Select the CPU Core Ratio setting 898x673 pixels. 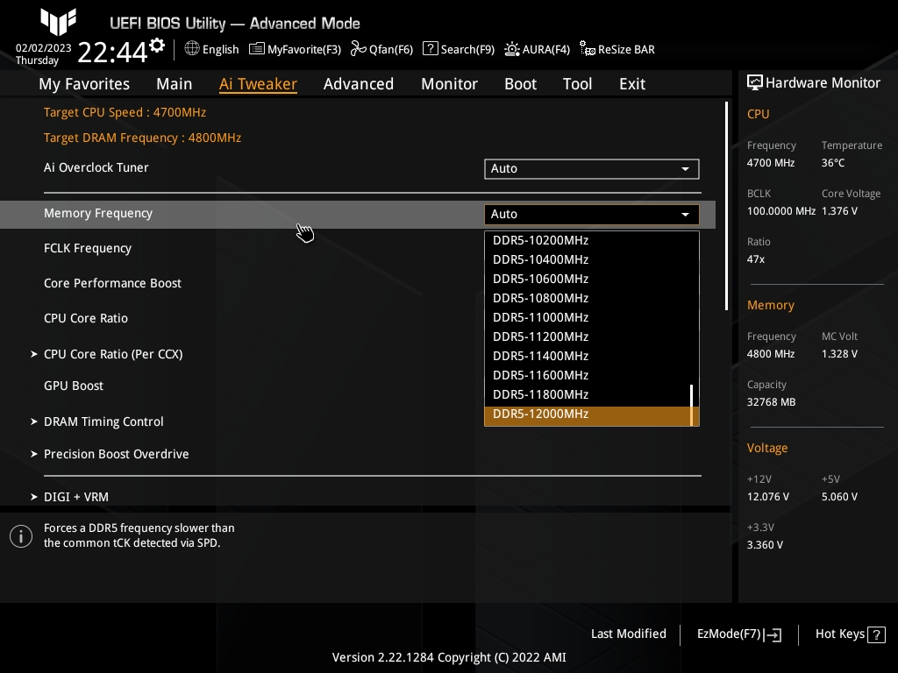[86, 318]
